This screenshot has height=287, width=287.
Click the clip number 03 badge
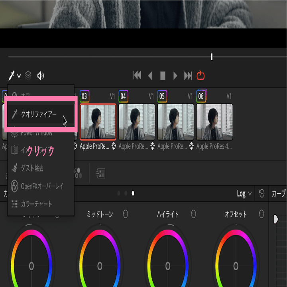click(85, 96)
